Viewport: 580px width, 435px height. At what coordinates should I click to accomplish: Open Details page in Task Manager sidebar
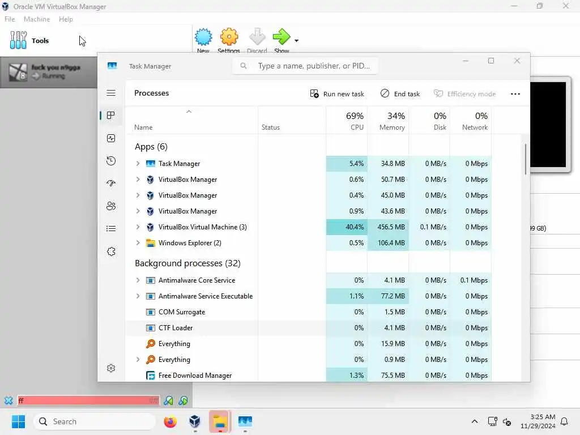[x=111, y=229]
